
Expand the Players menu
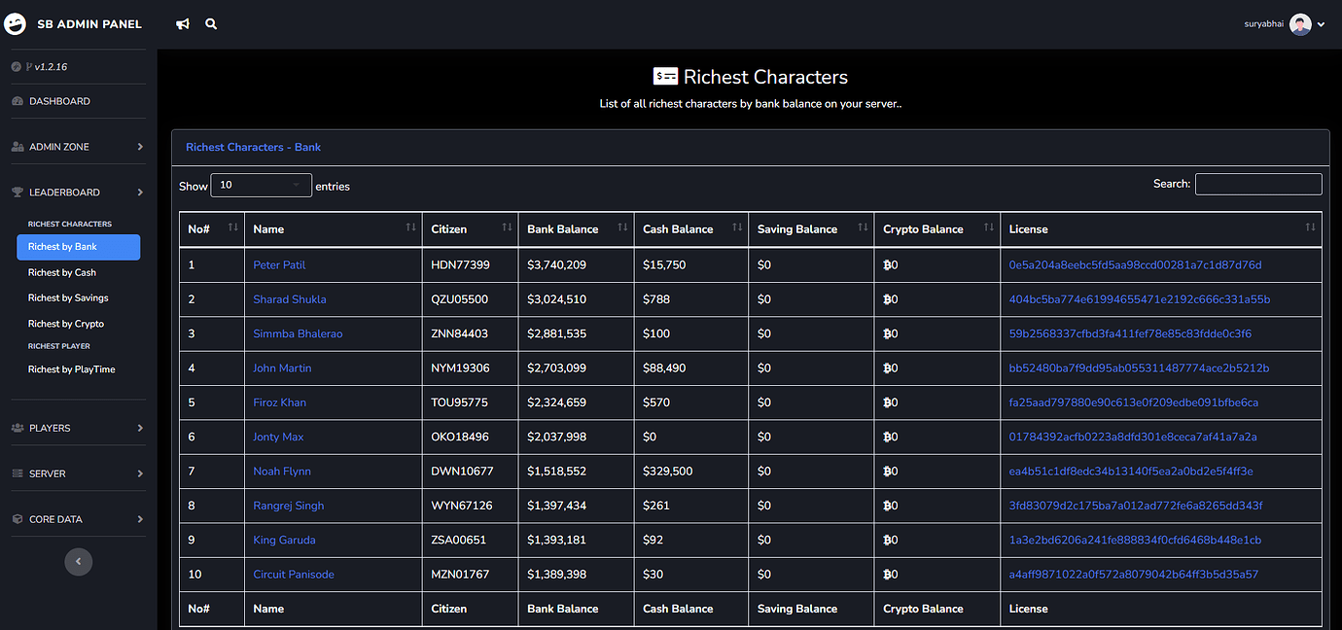[78, 428]
